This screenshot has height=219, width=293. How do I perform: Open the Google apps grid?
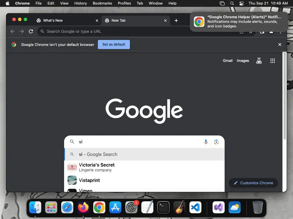[273, 61]
